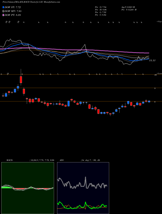
Task: Click the magenta DOW PT legend swatch
Action: pos(4,15)
